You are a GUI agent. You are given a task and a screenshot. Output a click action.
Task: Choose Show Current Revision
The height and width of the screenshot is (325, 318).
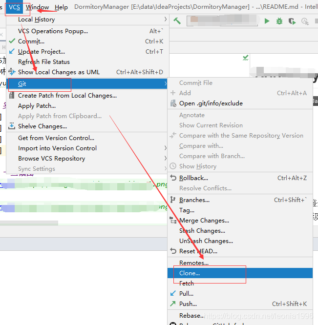click(x=240, y=125)
